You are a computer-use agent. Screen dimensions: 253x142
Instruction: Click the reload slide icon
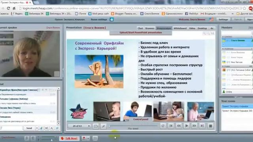pyautogui.click(x=163, y=126)
